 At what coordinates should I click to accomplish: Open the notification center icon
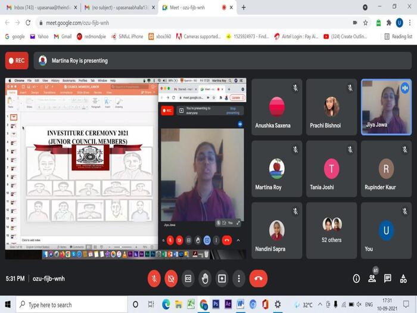406,304
